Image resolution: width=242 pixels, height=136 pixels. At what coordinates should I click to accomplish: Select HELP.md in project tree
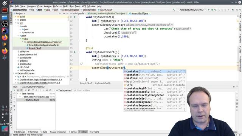point(24,67)
